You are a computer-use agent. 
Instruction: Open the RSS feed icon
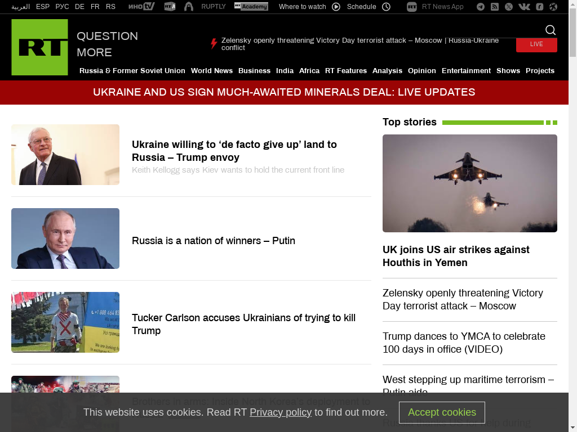point(495,7)
